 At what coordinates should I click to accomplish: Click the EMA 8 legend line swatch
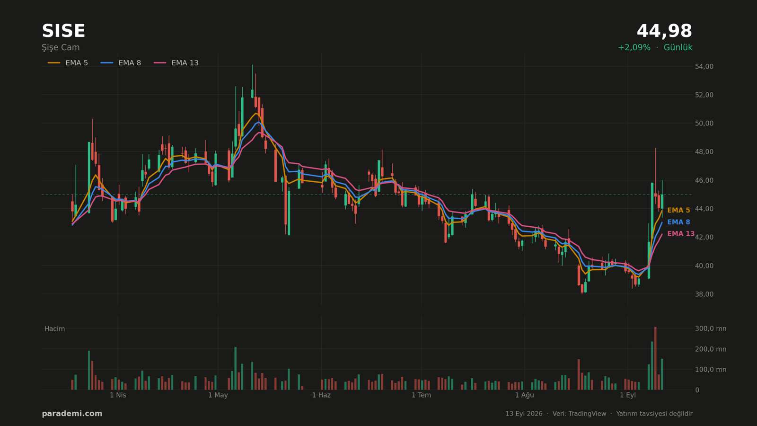click(107, 63)
